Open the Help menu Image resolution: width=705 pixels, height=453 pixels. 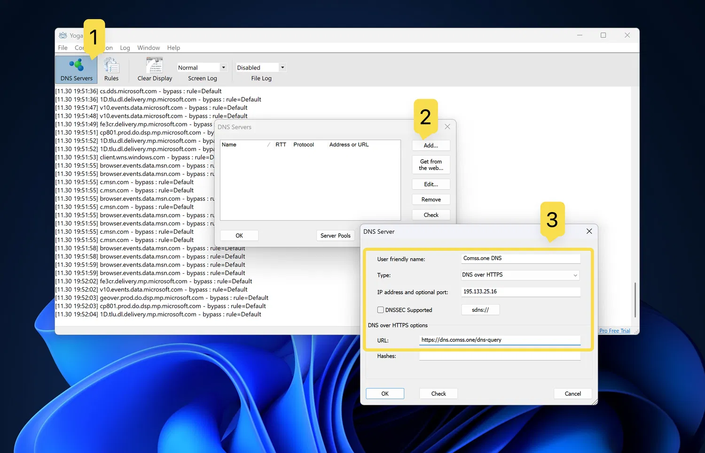[x=173, y=47]
